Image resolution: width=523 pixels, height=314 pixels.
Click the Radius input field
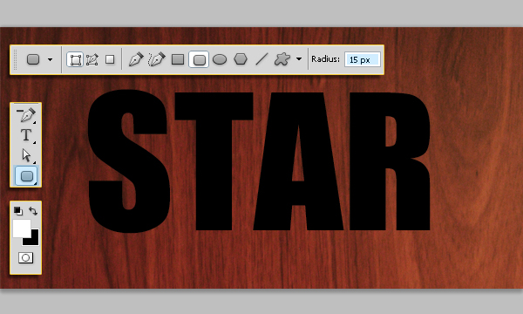point(363,59)
